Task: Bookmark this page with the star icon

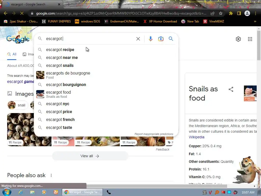Action: (x=221, y=13)
